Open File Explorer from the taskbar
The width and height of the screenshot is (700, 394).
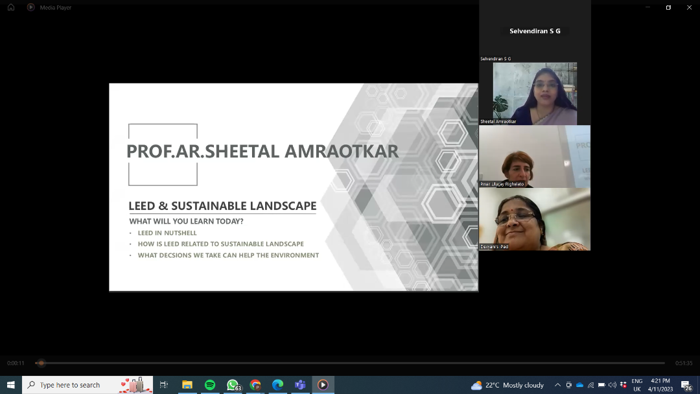coord(187,385)
